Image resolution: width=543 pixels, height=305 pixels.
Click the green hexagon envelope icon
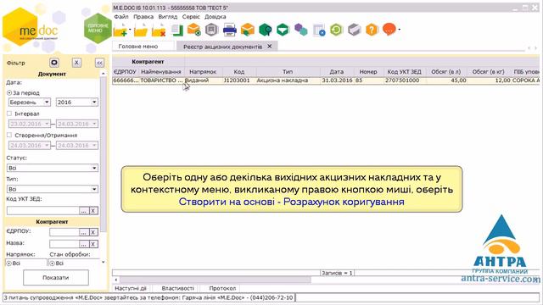point(283,30)
